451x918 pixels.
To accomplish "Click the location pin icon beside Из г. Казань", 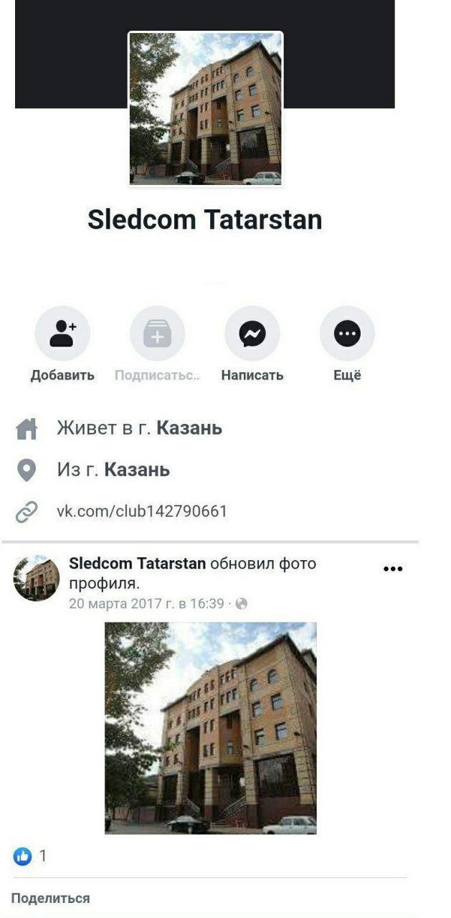I will [27, 470].
